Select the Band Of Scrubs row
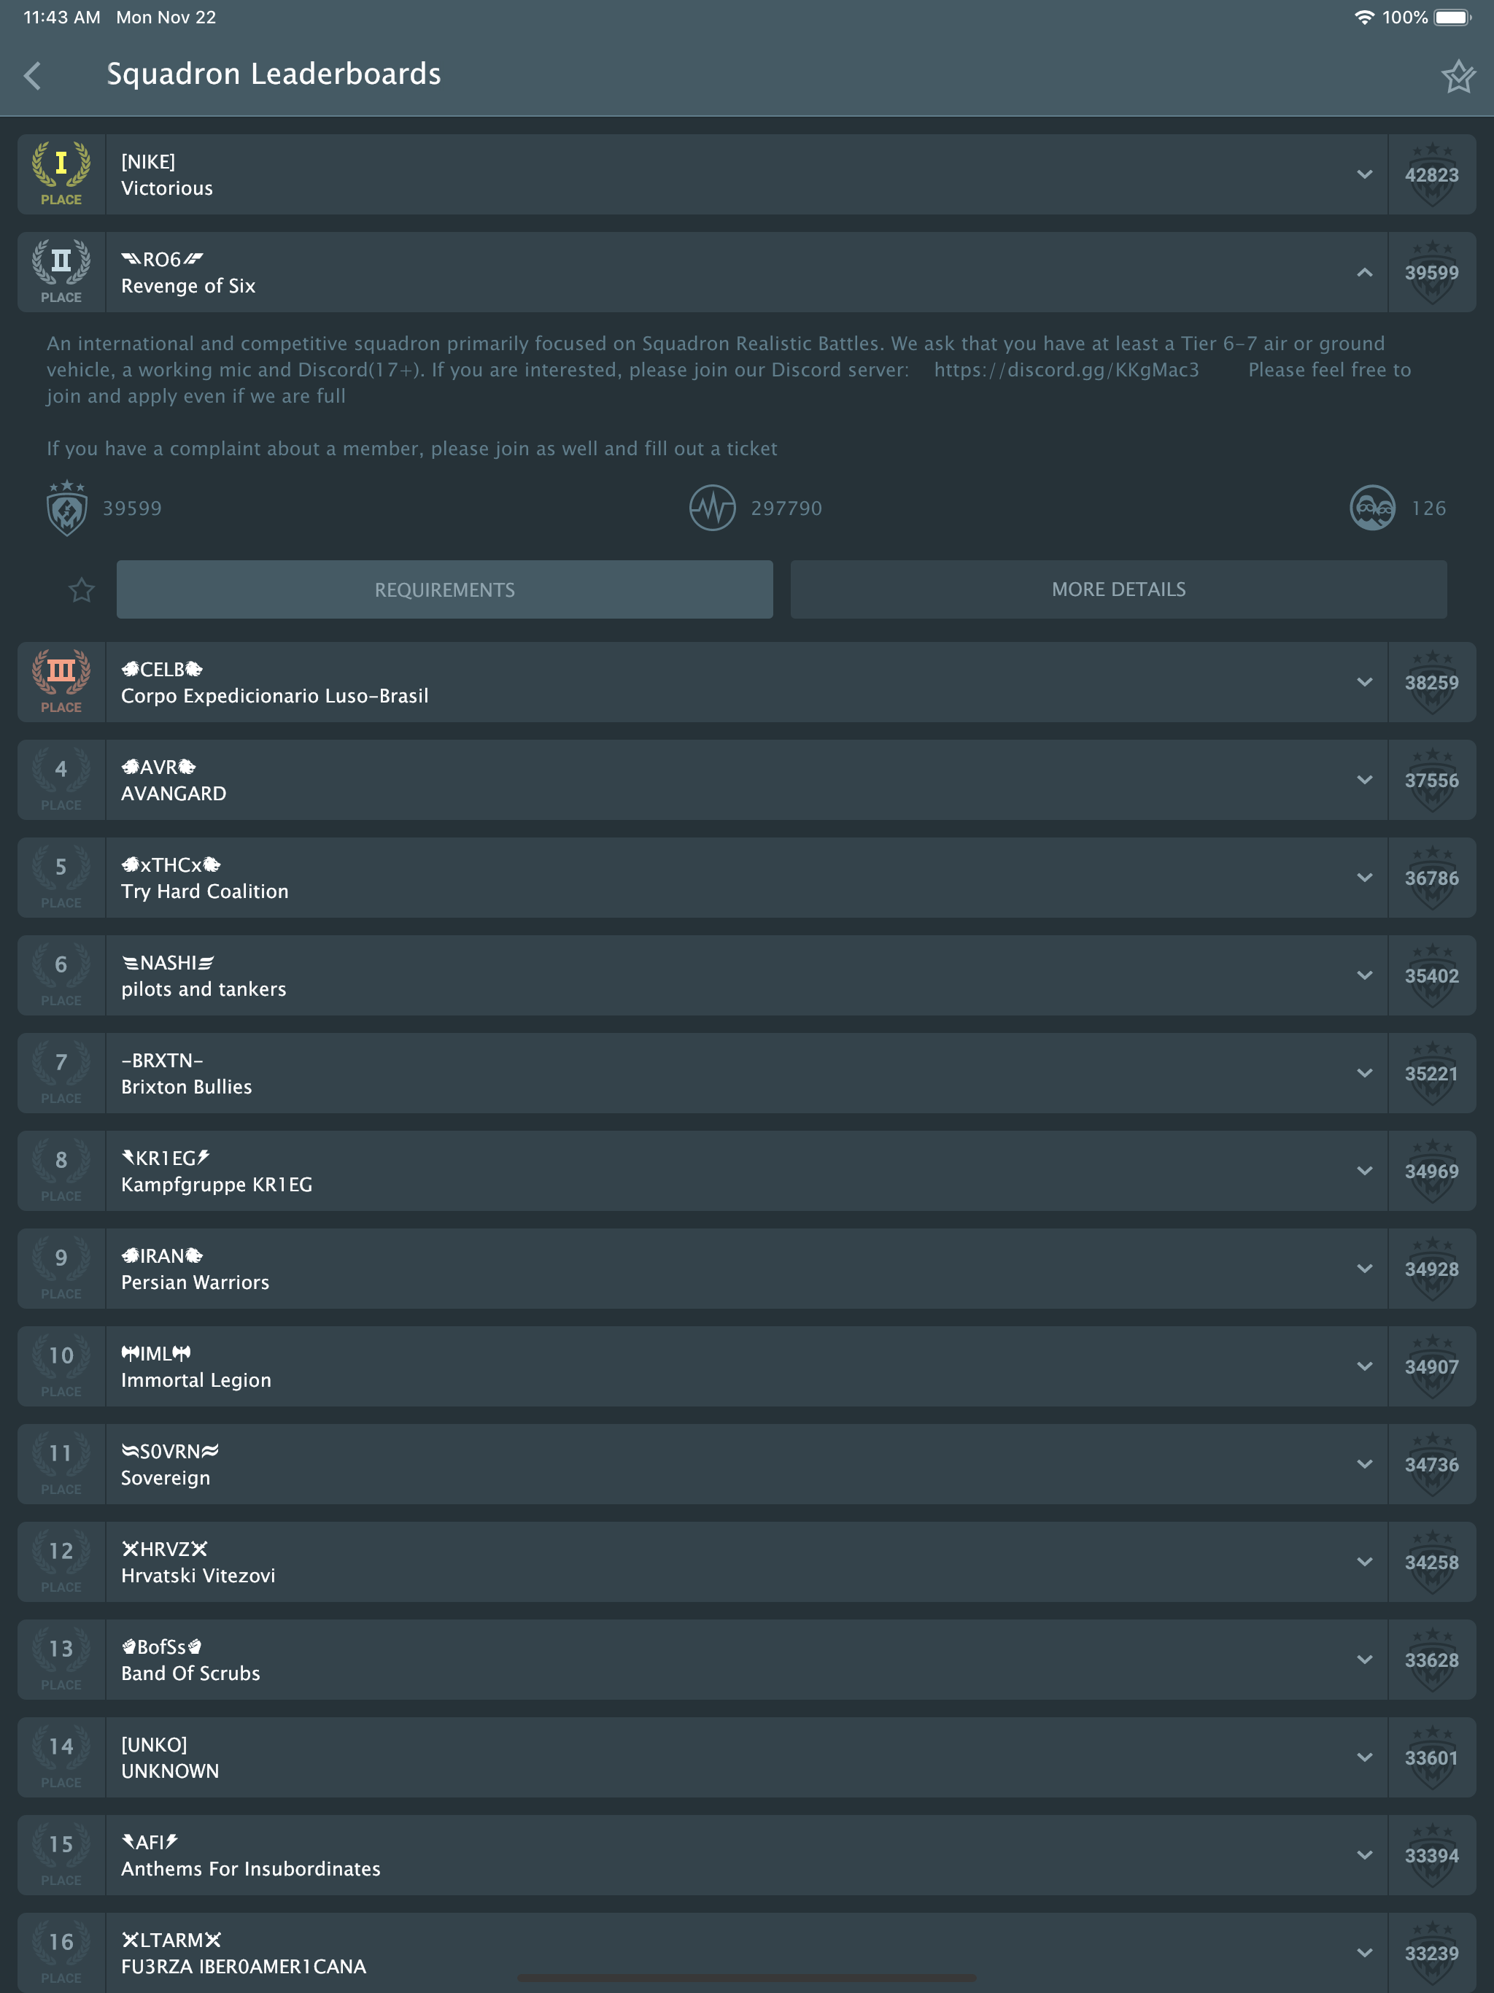This screenshot has width=1494, height=1993. coord(746,1660)
